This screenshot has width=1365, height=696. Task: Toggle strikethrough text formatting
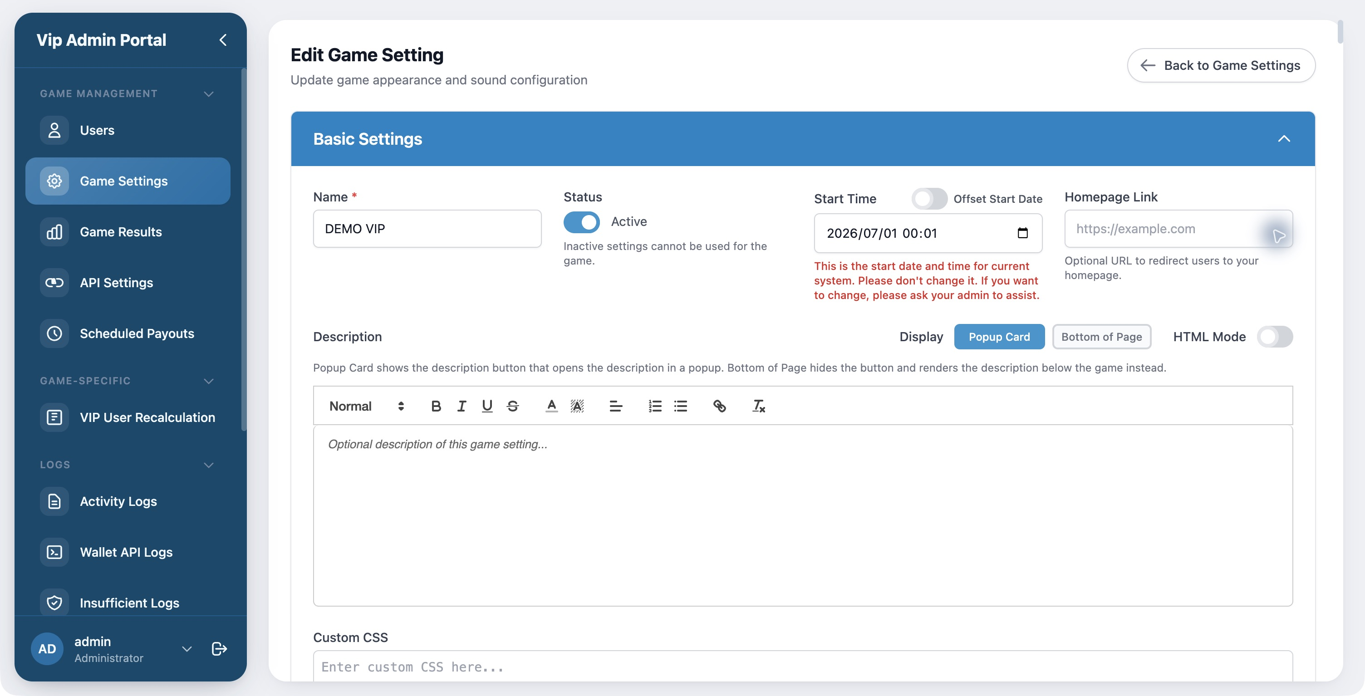512,406
